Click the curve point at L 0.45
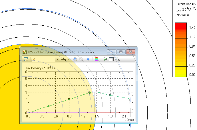 click(49, 106)
